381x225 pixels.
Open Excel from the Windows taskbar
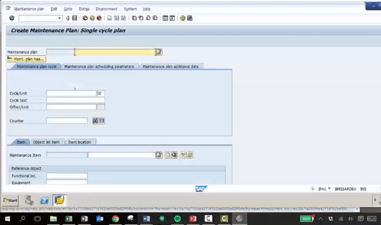pos(69,219)
